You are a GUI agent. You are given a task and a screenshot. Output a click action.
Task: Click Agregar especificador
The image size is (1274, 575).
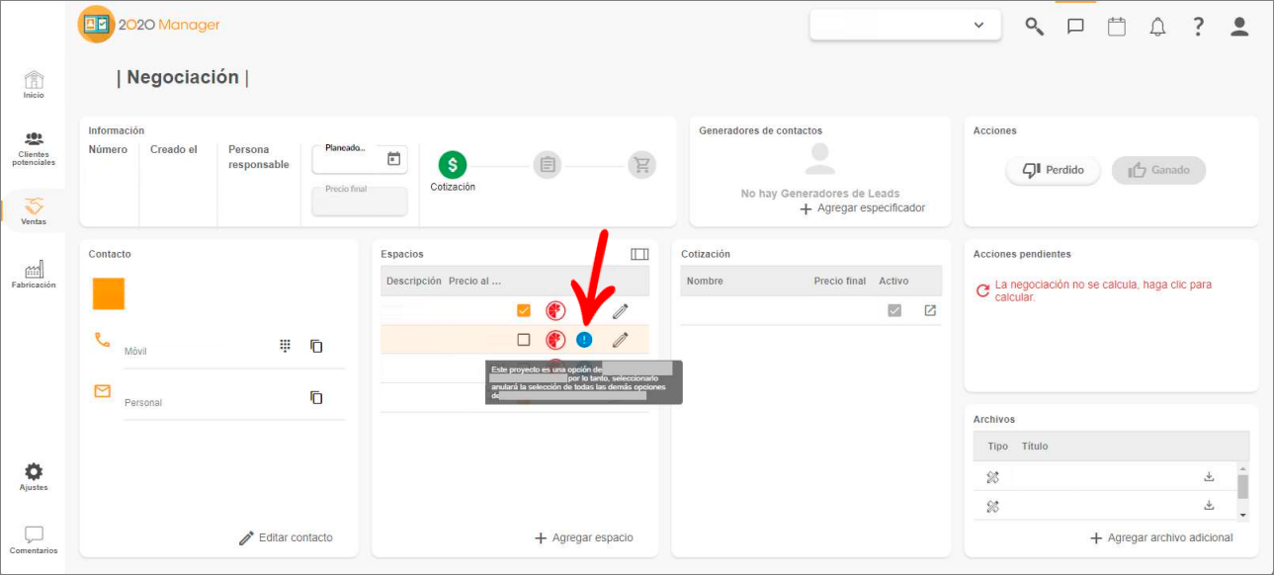[862, 208]
